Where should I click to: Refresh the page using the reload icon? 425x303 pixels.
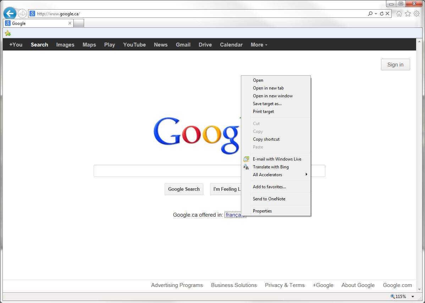pyautogui.click(x=382, y=13)
